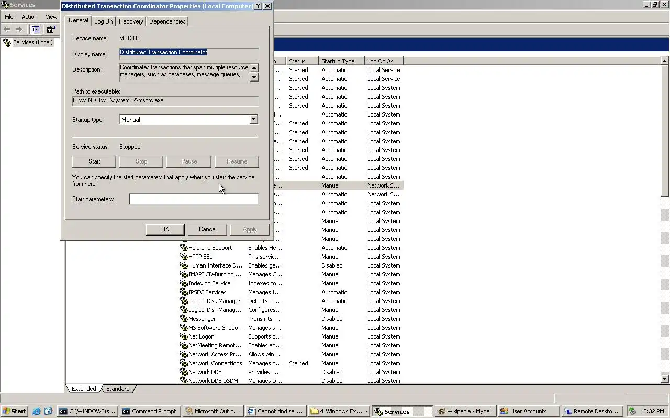Image resolution: width=670 pixels, height=418 pixels.
Task: Click the Display name text field
Action: tap(189, 53)
